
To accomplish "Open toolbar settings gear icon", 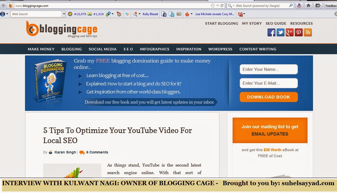I will 335,14.
